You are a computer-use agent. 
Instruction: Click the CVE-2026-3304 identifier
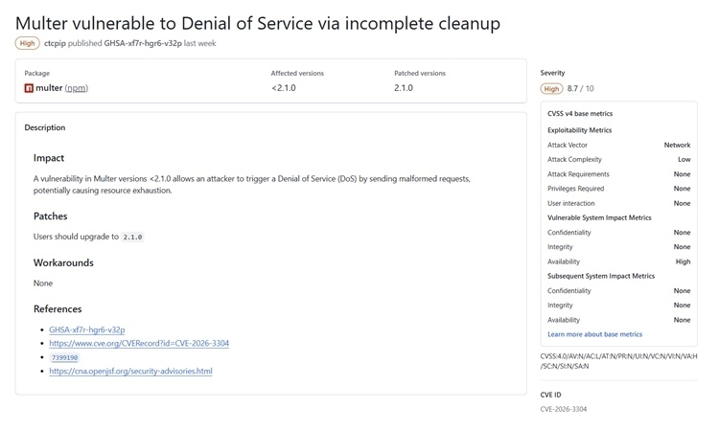click(x=564, y=409)
